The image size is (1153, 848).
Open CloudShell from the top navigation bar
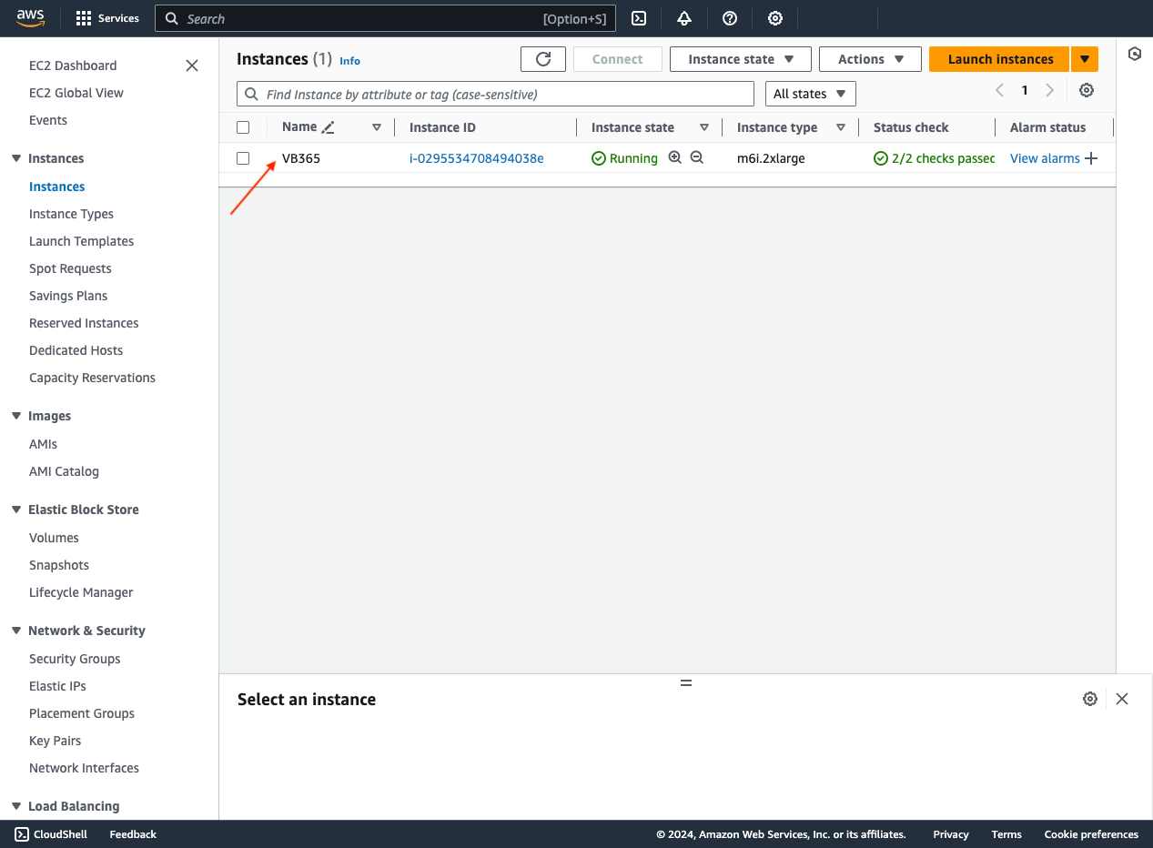tap(638, 18)
